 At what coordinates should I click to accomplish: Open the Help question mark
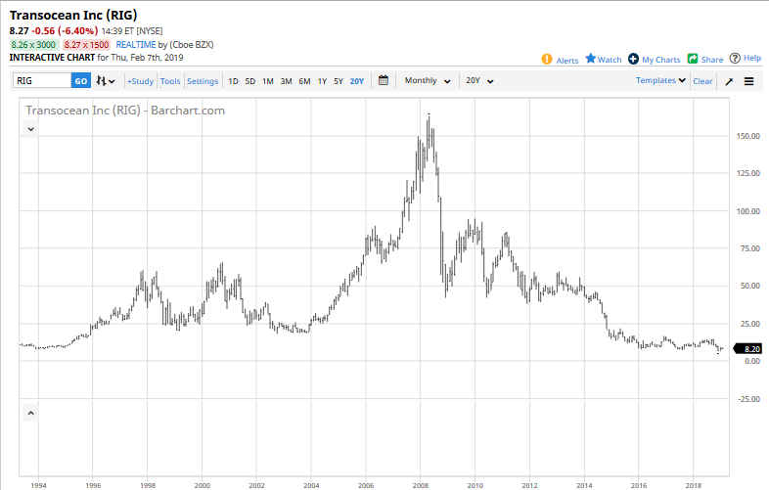click(x=735, y=59)
